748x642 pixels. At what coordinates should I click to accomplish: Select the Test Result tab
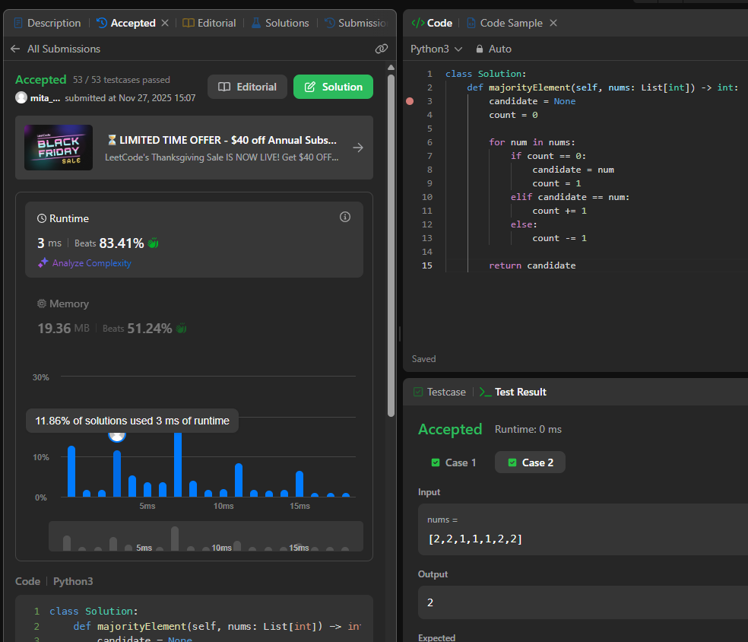pos(513,392)
